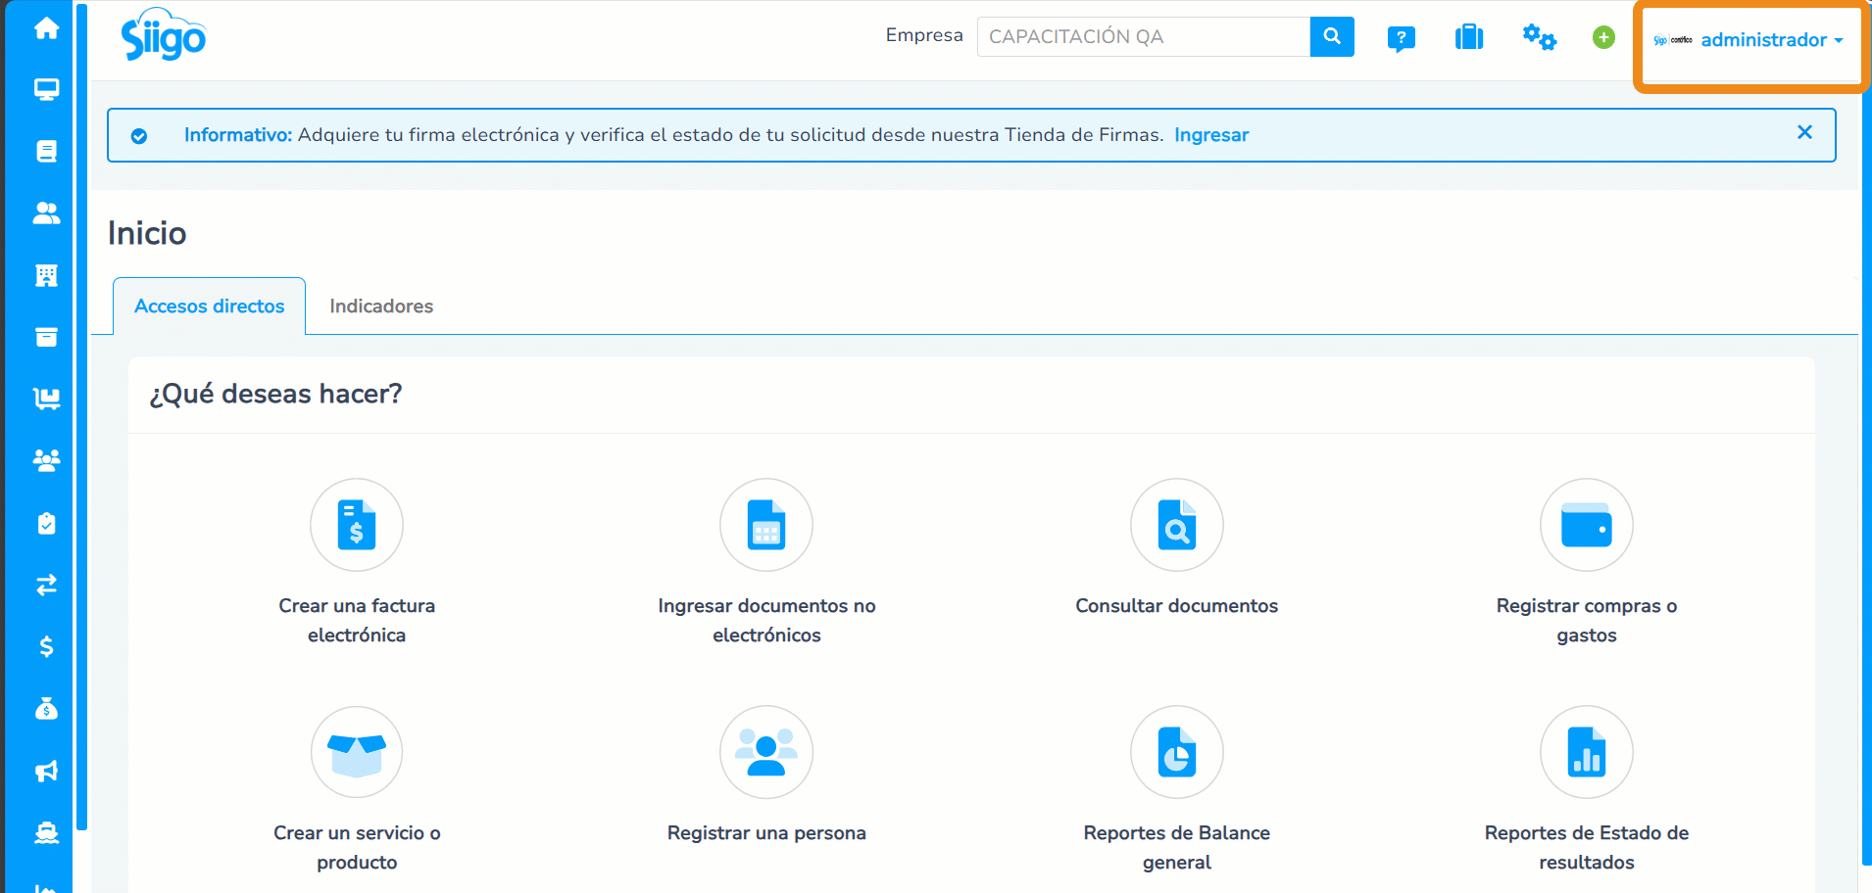Viewport: 1872px width, 893px height.
Task: Select the Accesos directos tab
Action: point(208,305)
